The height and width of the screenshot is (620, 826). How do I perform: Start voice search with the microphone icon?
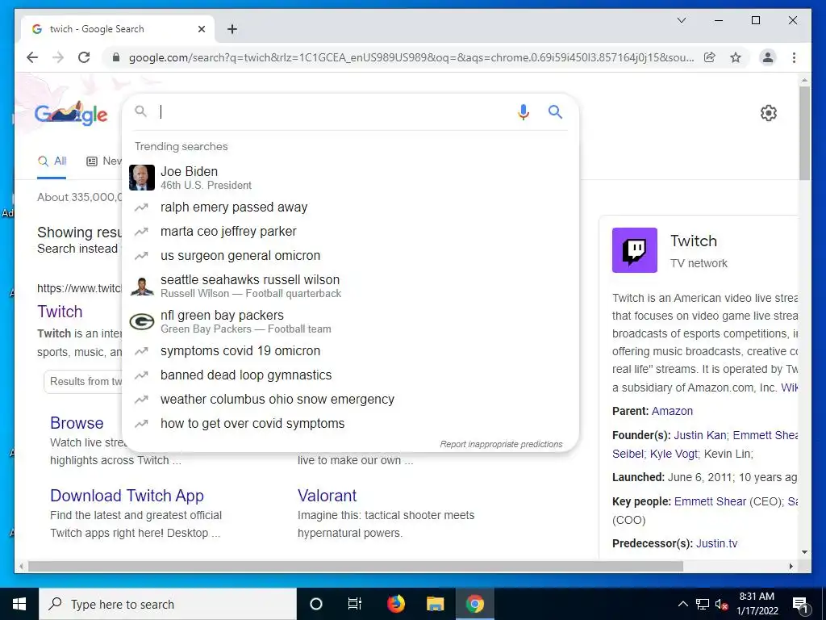[523, 111]
